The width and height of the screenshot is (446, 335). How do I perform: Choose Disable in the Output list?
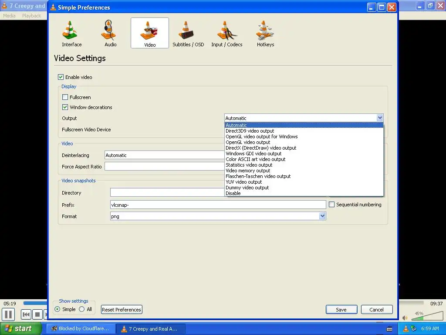tap(304, 193)
